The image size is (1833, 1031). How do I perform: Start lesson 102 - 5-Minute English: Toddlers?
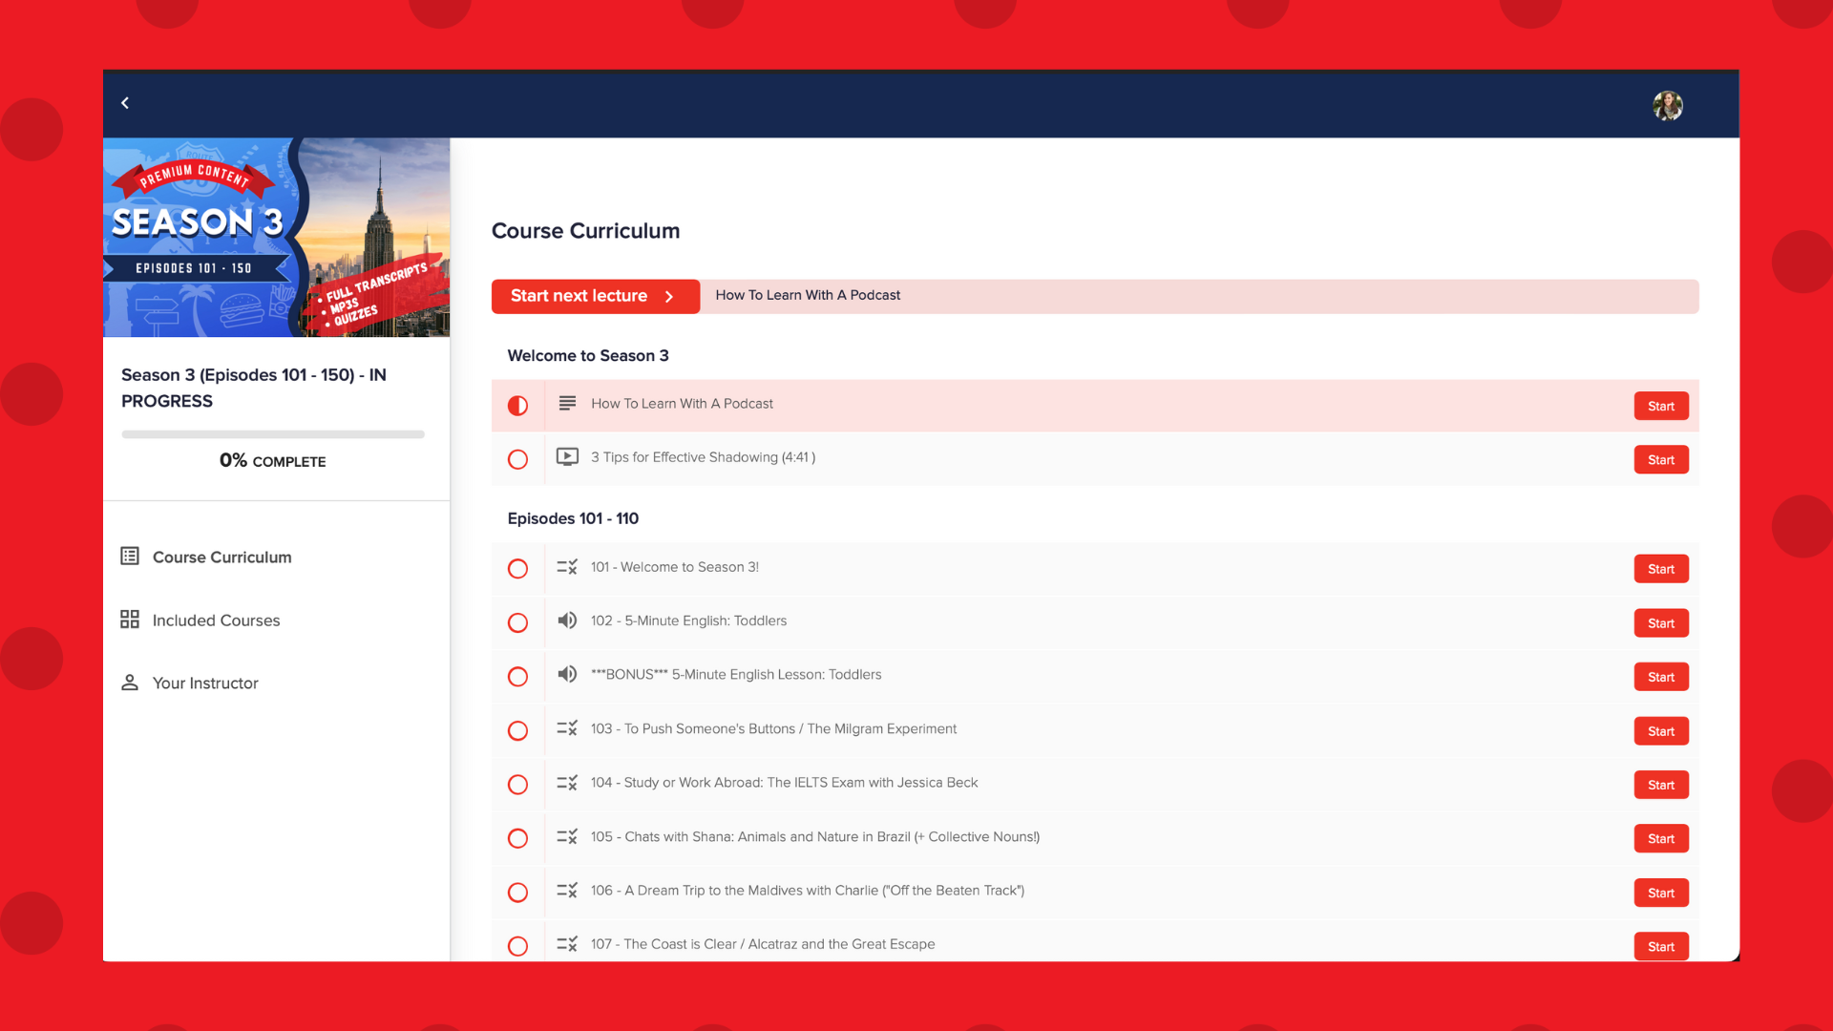1661,623
